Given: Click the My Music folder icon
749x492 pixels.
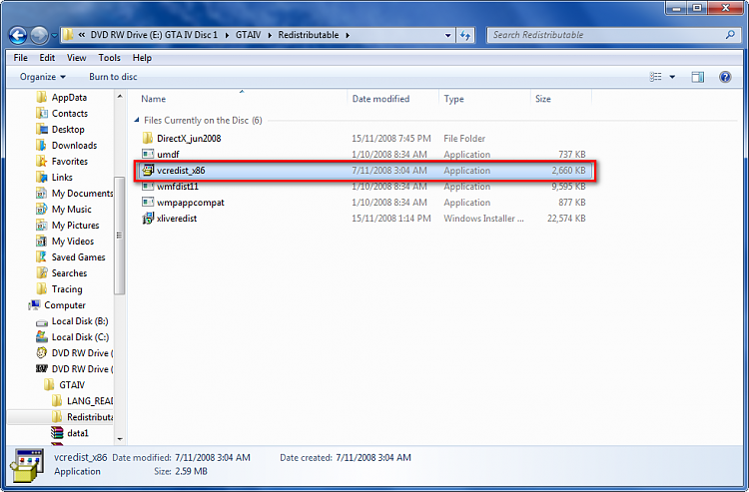Looking at the screenshot, I should point(42,209).
